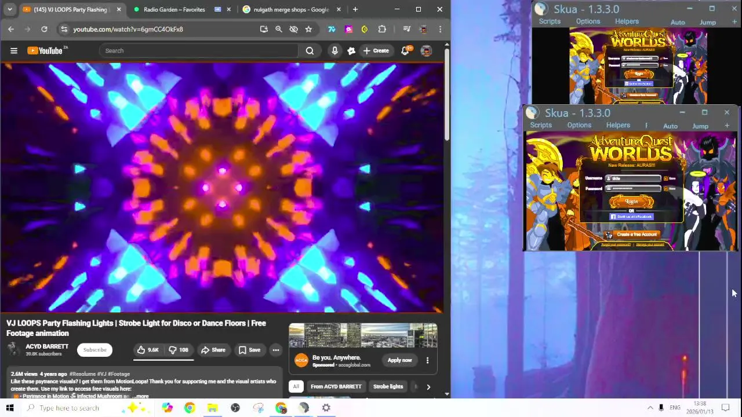Screen dimensions: 742x417
Task: Open the YouTube hamburger guide menu
Action: tap(14, 50)
